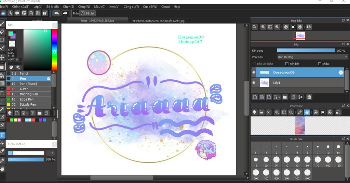Select the Lasso selection tool
The image size is (350, 183).
pos(2,101)
